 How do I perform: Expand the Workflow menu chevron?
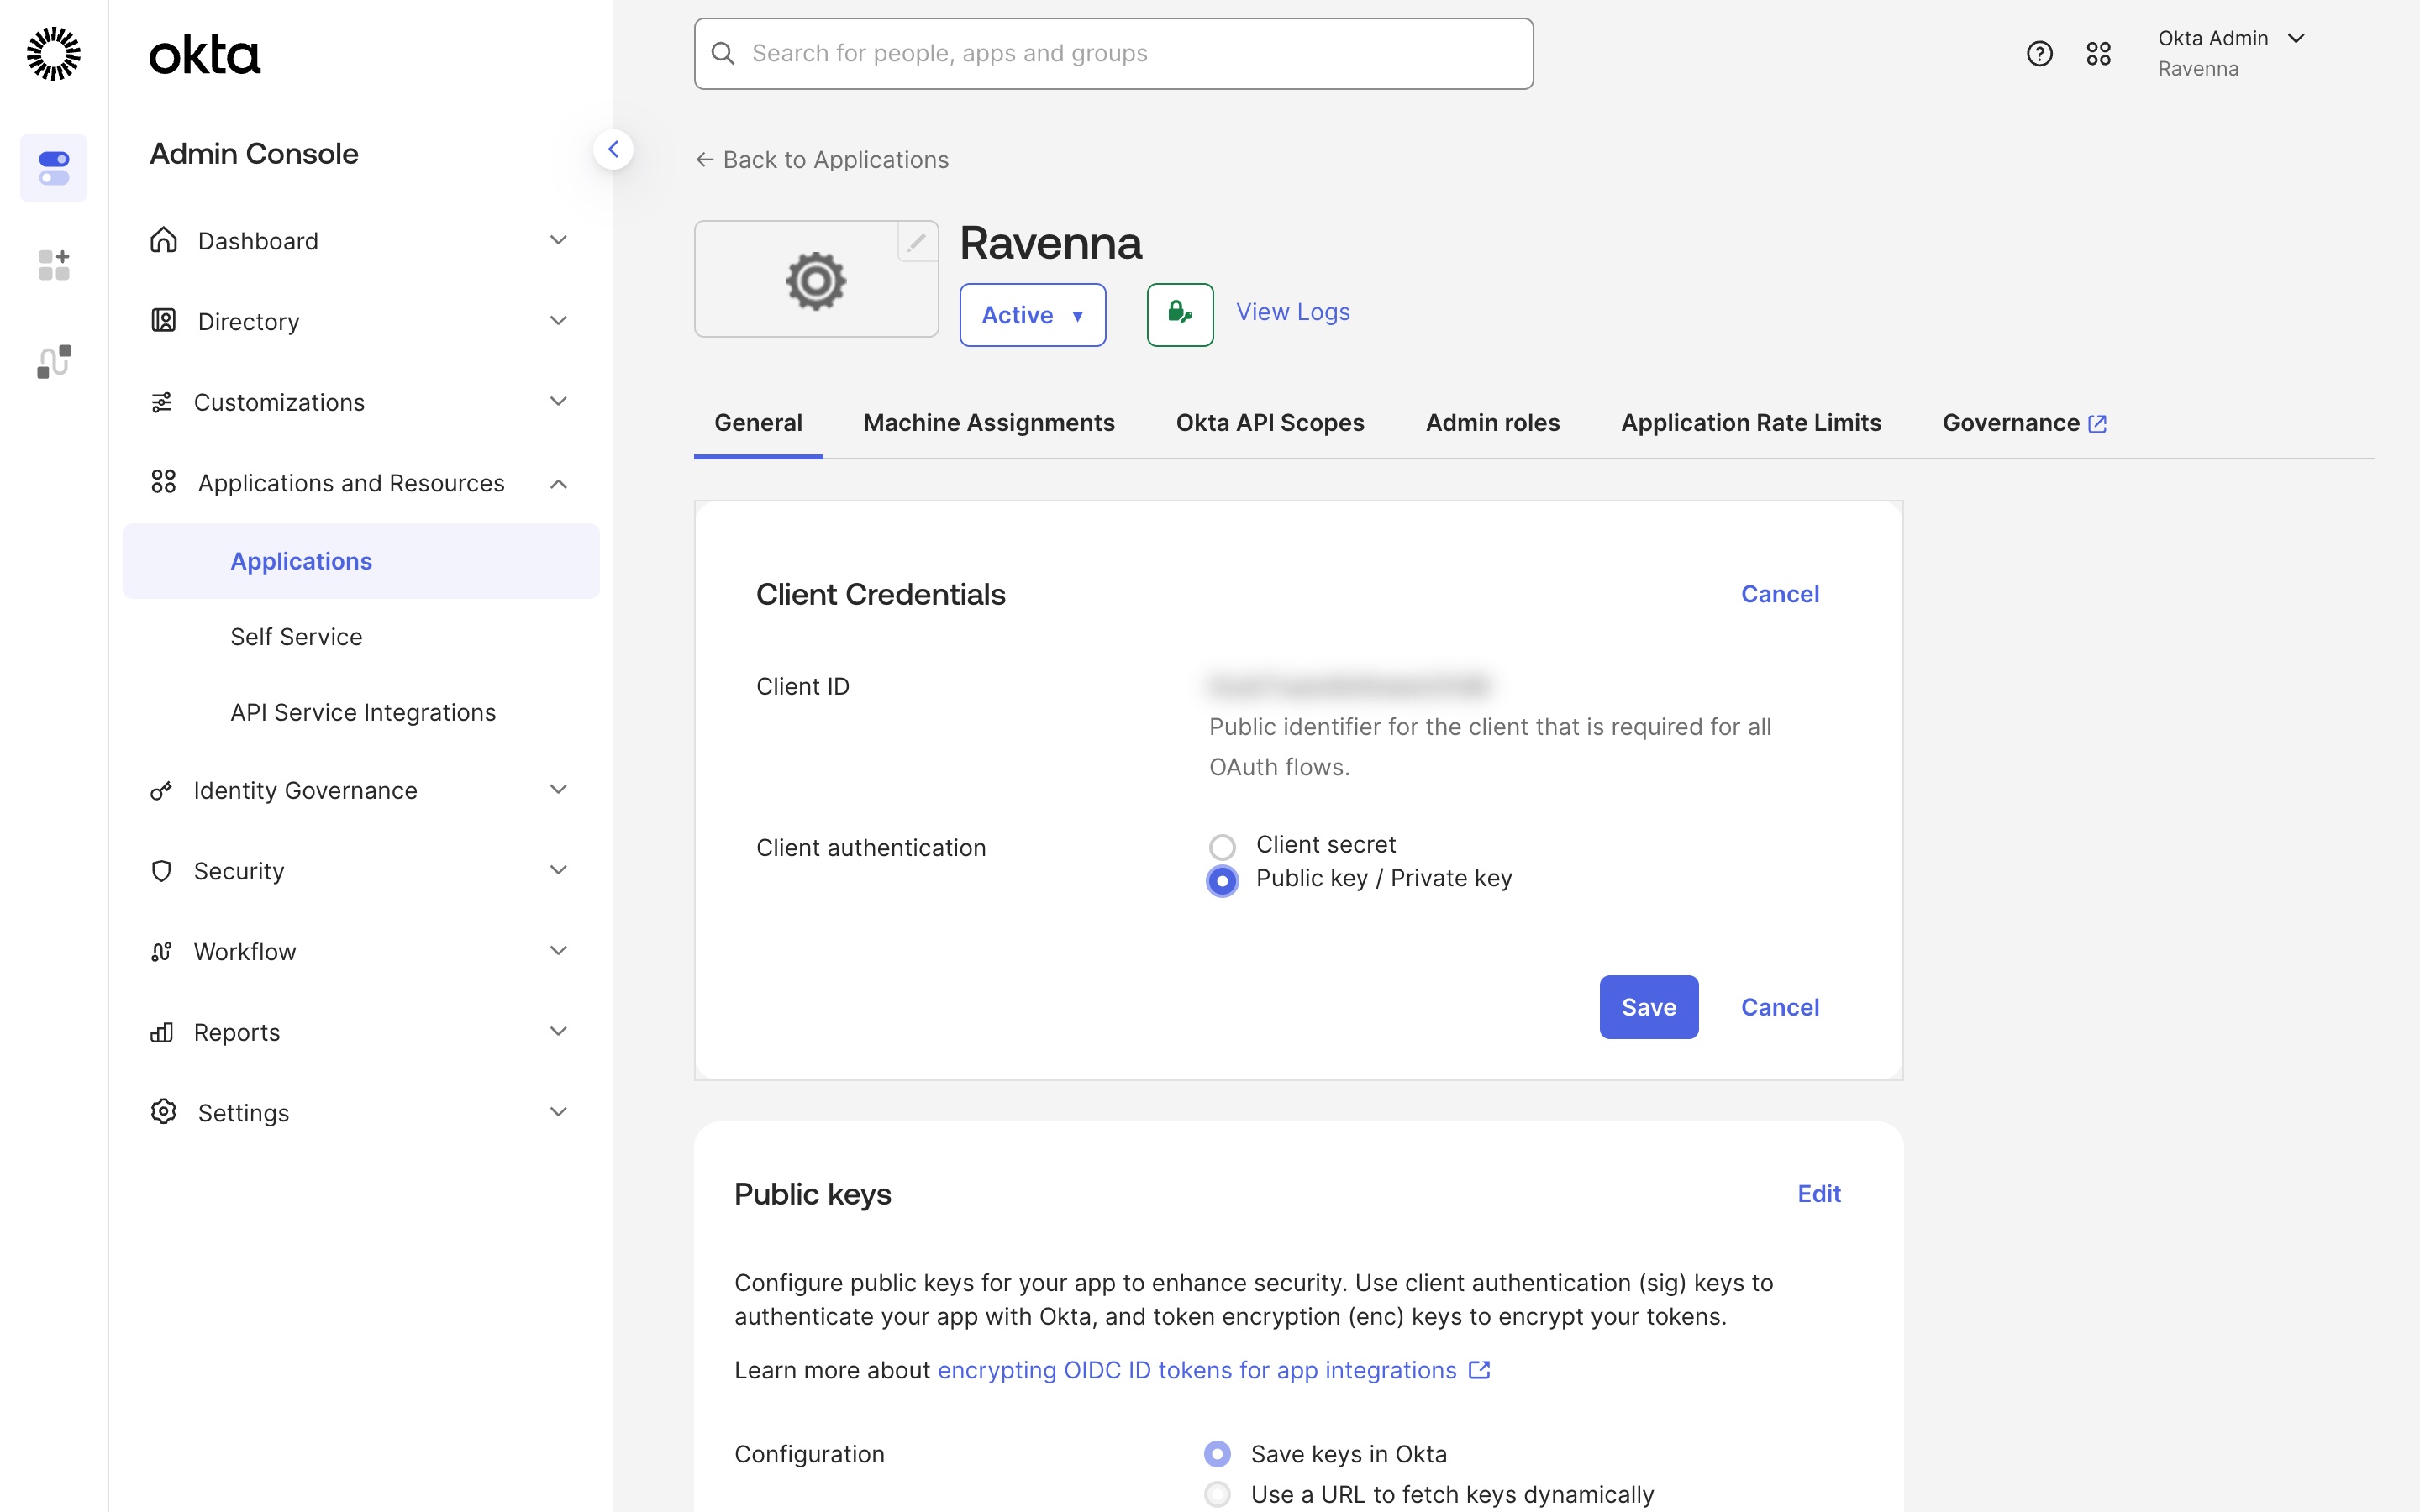[x=558, y=951]
